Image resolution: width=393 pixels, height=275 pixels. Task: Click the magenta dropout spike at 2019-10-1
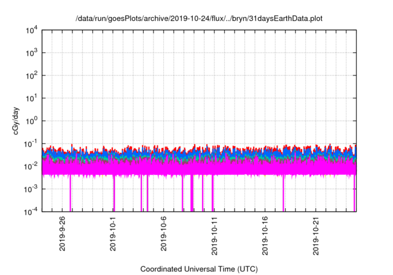point(114,193)
